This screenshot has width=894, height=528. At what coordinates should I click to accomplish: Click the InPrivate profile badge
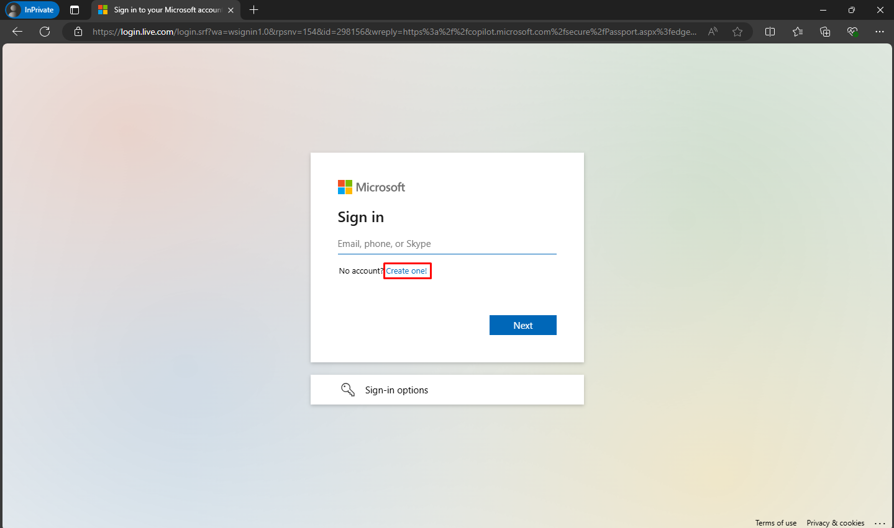pos(32,10)
